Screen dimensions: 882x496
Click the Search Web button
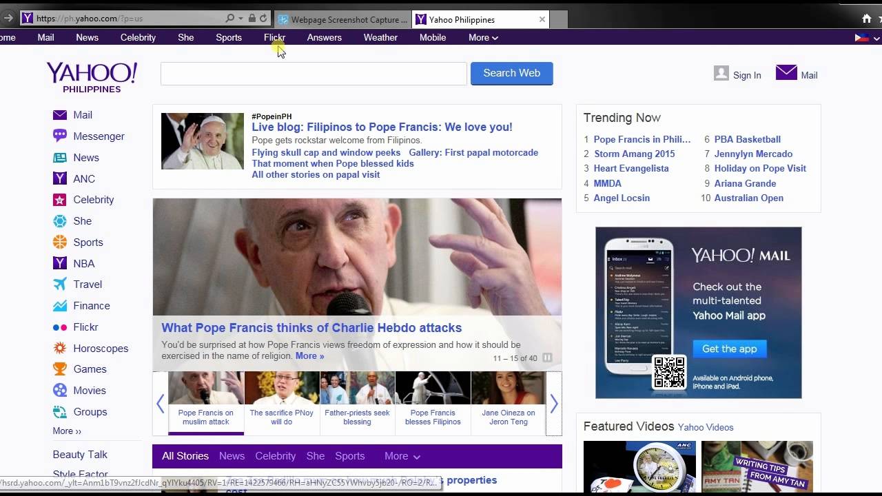511,73
